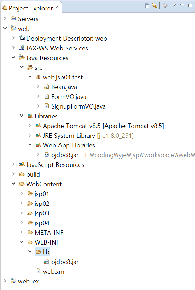The height and width of the screenshot is (290, 195).
Task: Expand ojdbc8.jar under Web App Libraries
Action: pyautogui.click(x=38, y=154)
